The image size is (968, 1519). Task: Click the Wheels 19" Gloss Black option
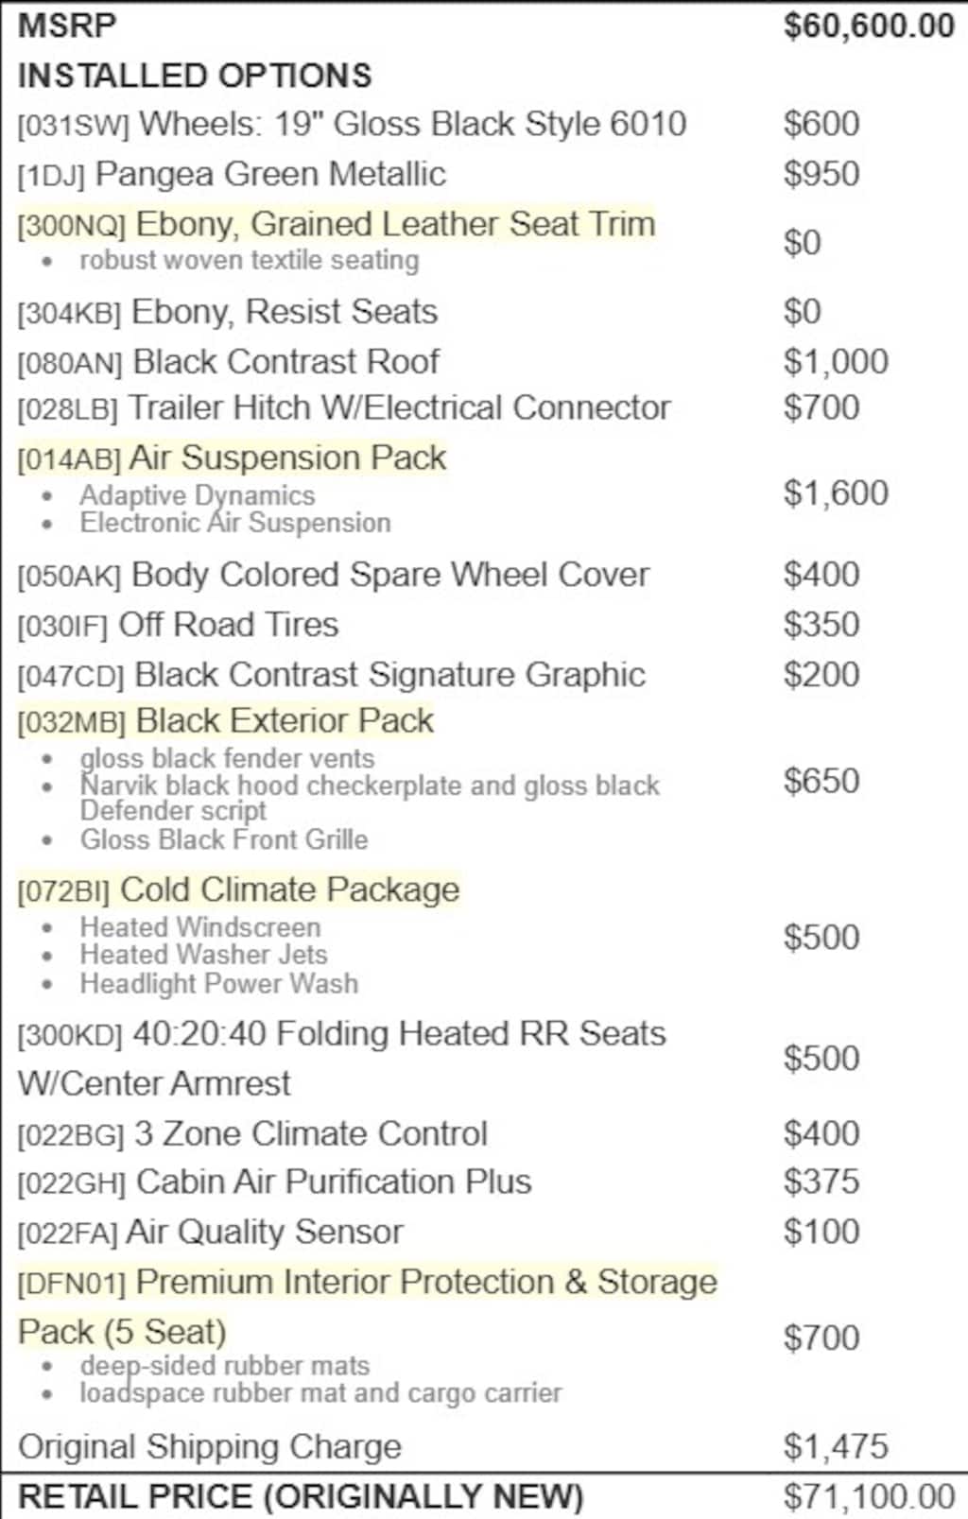click(x=412, y=124)
